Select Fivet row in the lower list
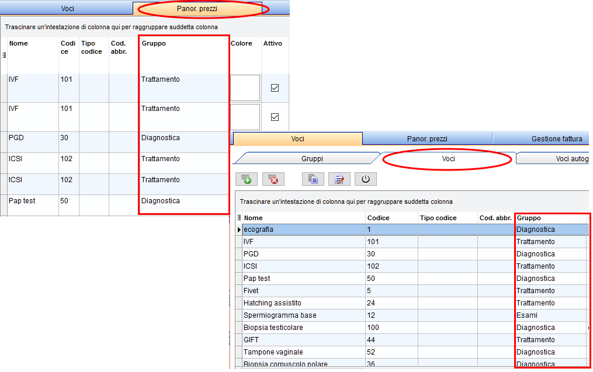 tap(304, 291)
